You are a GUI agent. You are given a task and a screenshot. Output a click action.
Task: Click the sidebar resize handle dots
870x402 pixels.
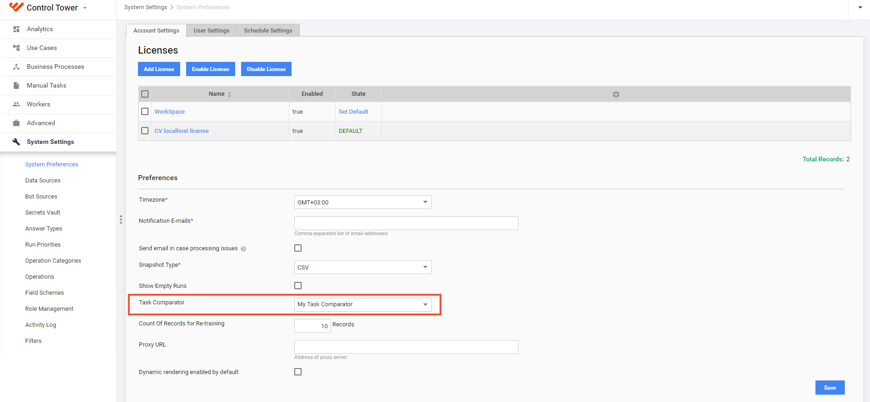121,220
